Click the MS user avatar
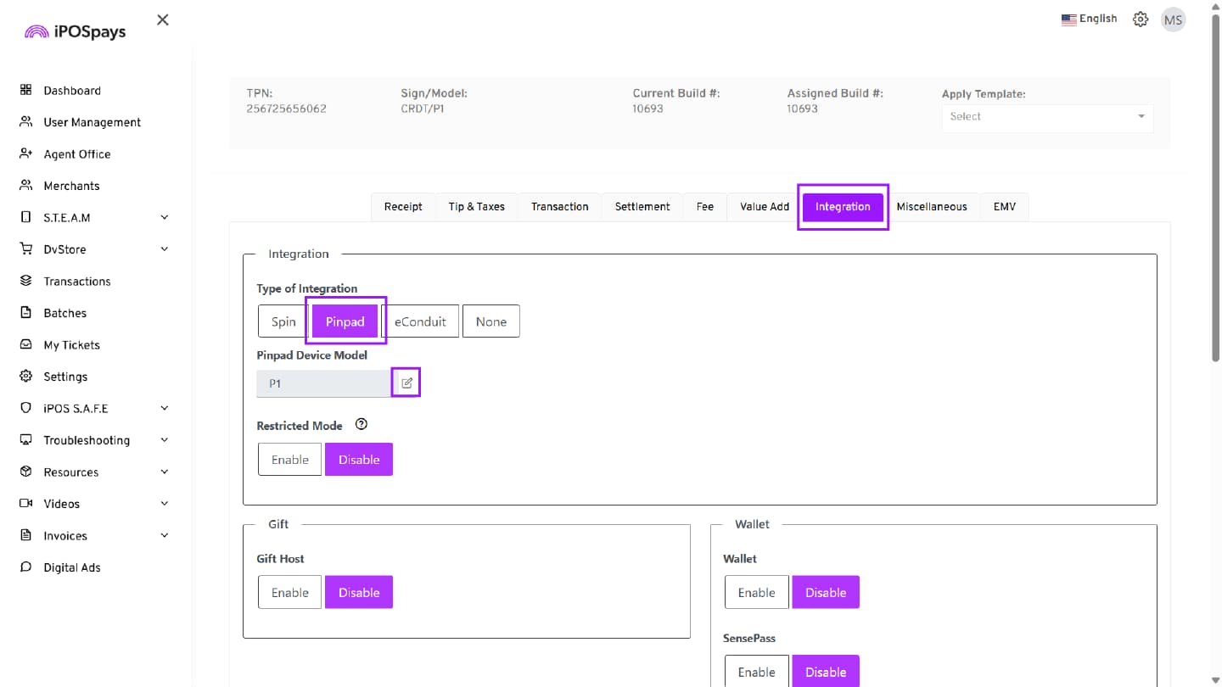This screenshot has height=687, width=1222. click(1173, 20)
